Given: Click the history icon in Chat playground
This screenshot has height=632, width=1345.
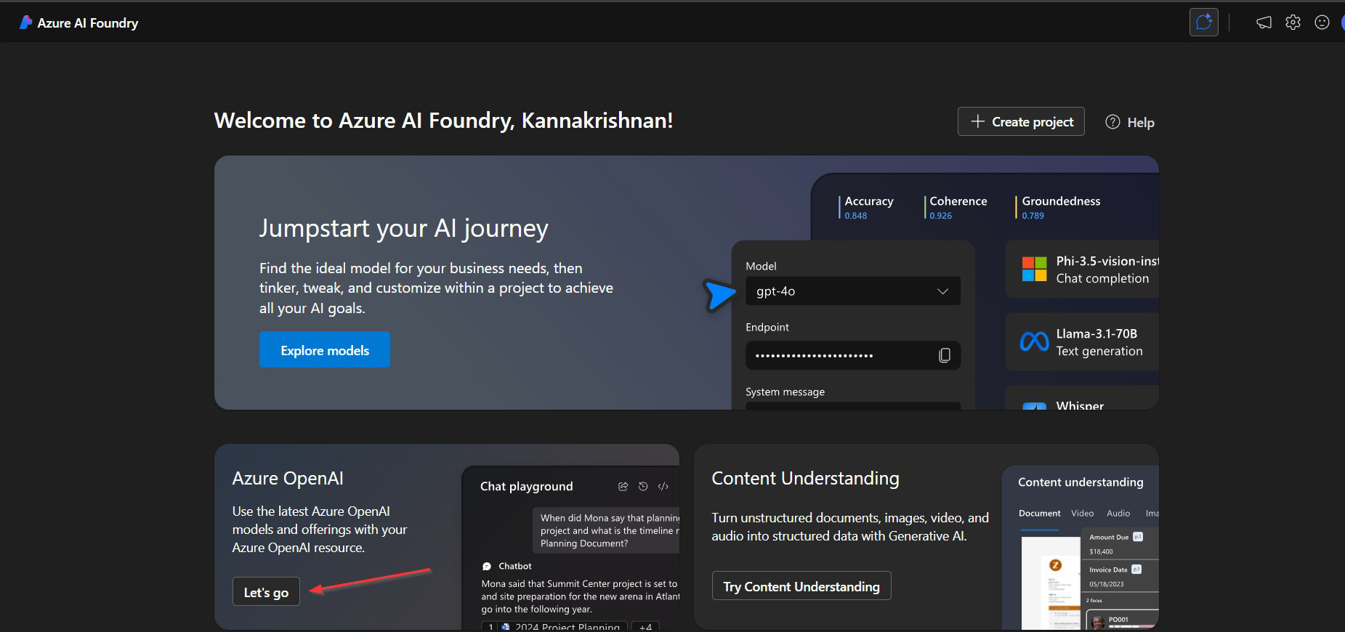Looking at the screenshot, I should click(x=643, y=487).
